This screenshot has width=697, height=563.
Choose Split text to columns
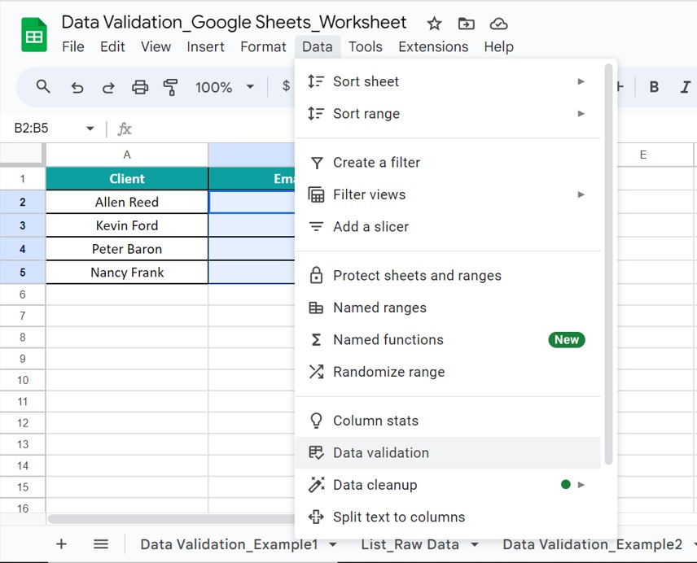(448, 517)
